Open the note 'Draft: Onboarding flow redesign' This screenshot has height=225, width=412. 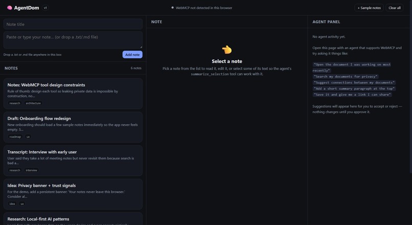73,127
